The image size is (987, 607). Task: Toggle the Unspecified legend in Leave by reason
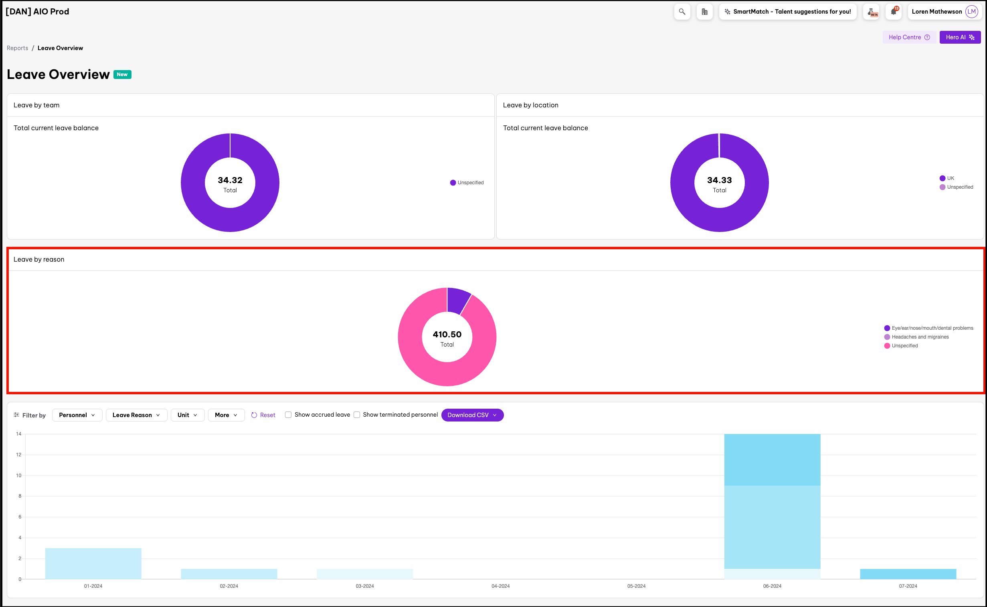click(x=904, y=346)
